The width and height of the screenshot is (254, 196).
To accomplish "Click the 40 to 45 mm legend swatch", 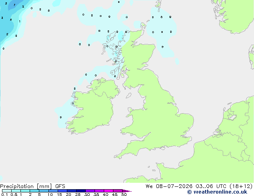I will [x=109, y=191].
